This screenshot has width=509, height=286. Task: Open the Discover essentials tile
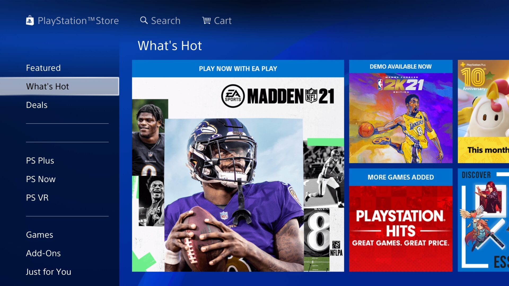coord(483,220)
